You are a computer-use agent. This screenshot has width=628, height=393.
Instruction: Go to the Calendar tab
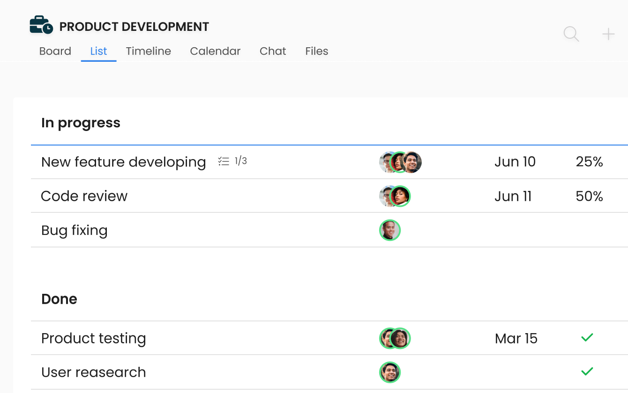click(x=215, y=51)
